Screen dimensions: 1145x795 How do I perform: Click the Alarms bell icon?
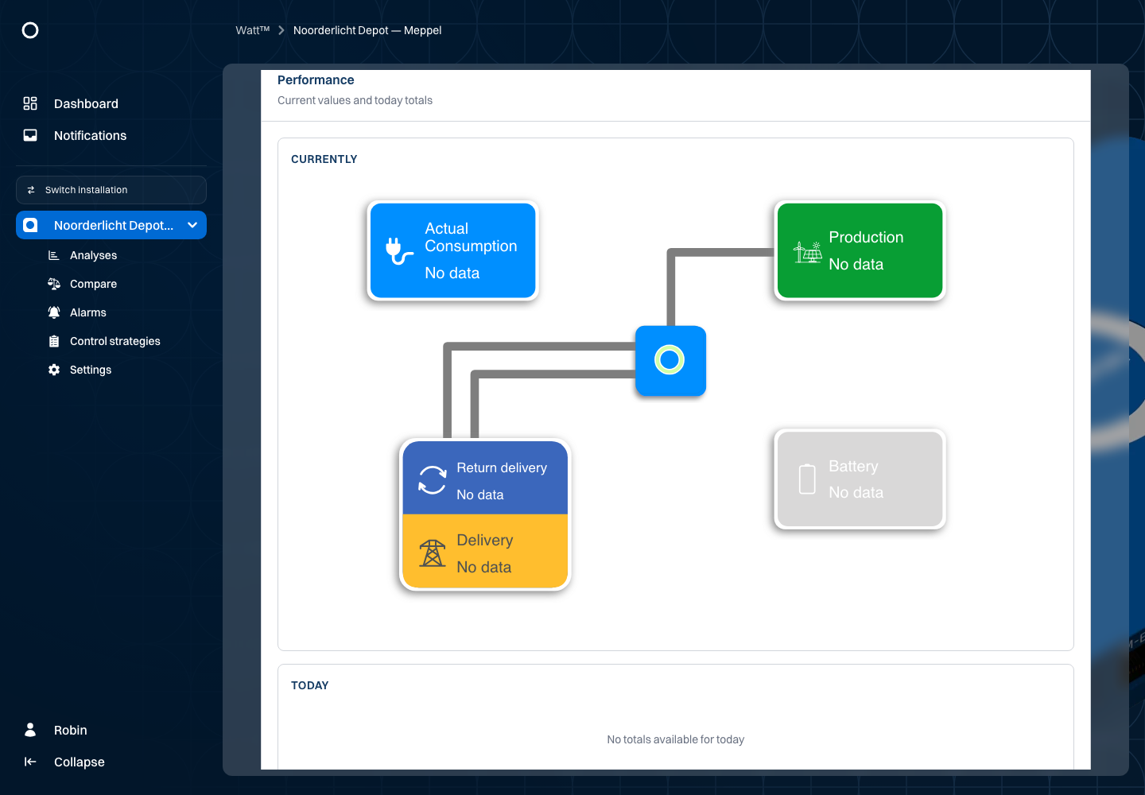click(x=54, y=312)
